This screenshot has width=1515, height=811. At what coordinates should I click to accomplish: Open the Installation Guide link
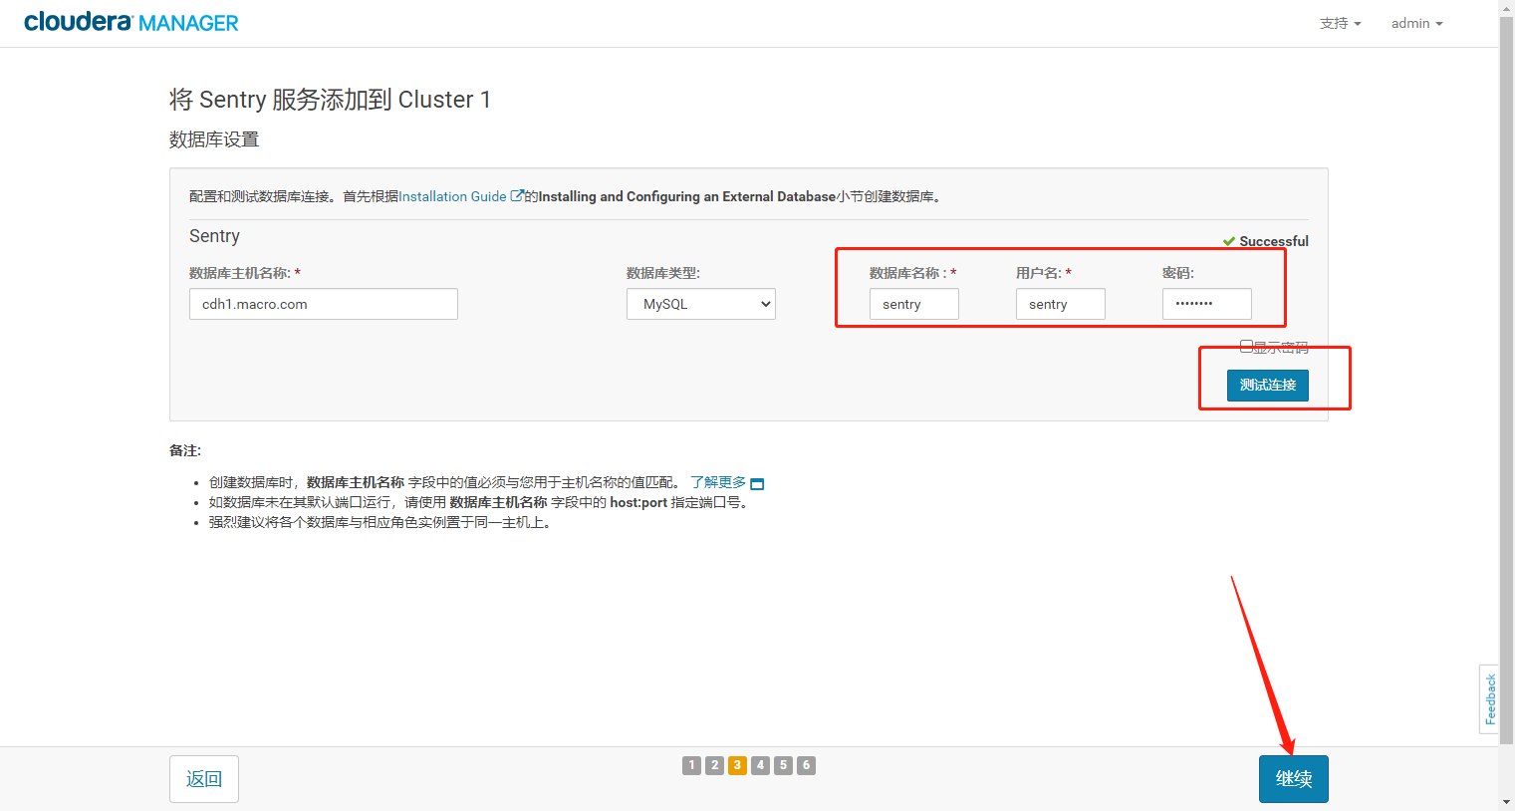[452, 196]
